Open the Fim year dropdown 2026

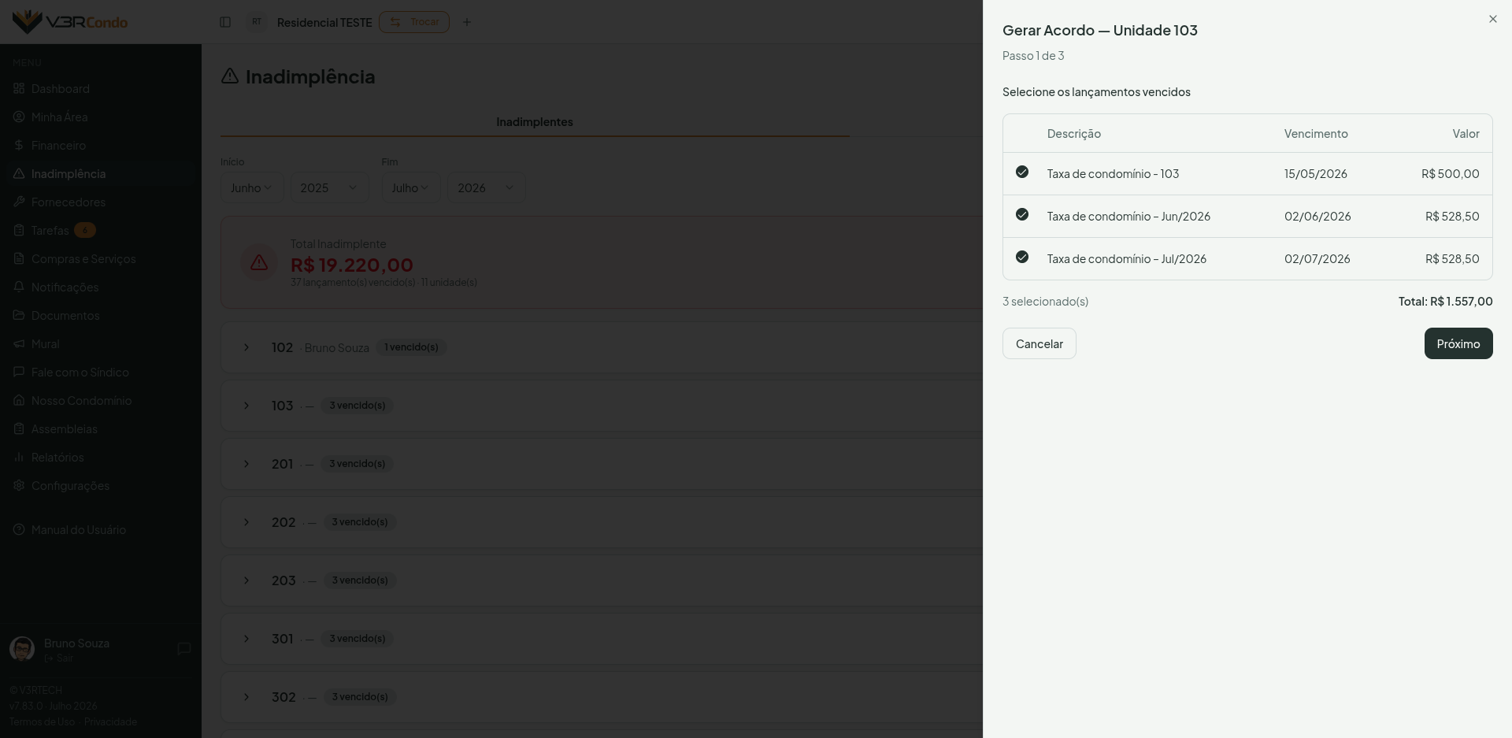[x=486, y=187]
